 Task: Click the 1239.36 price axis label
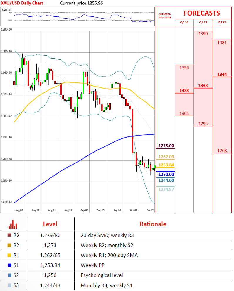[6, 180]
